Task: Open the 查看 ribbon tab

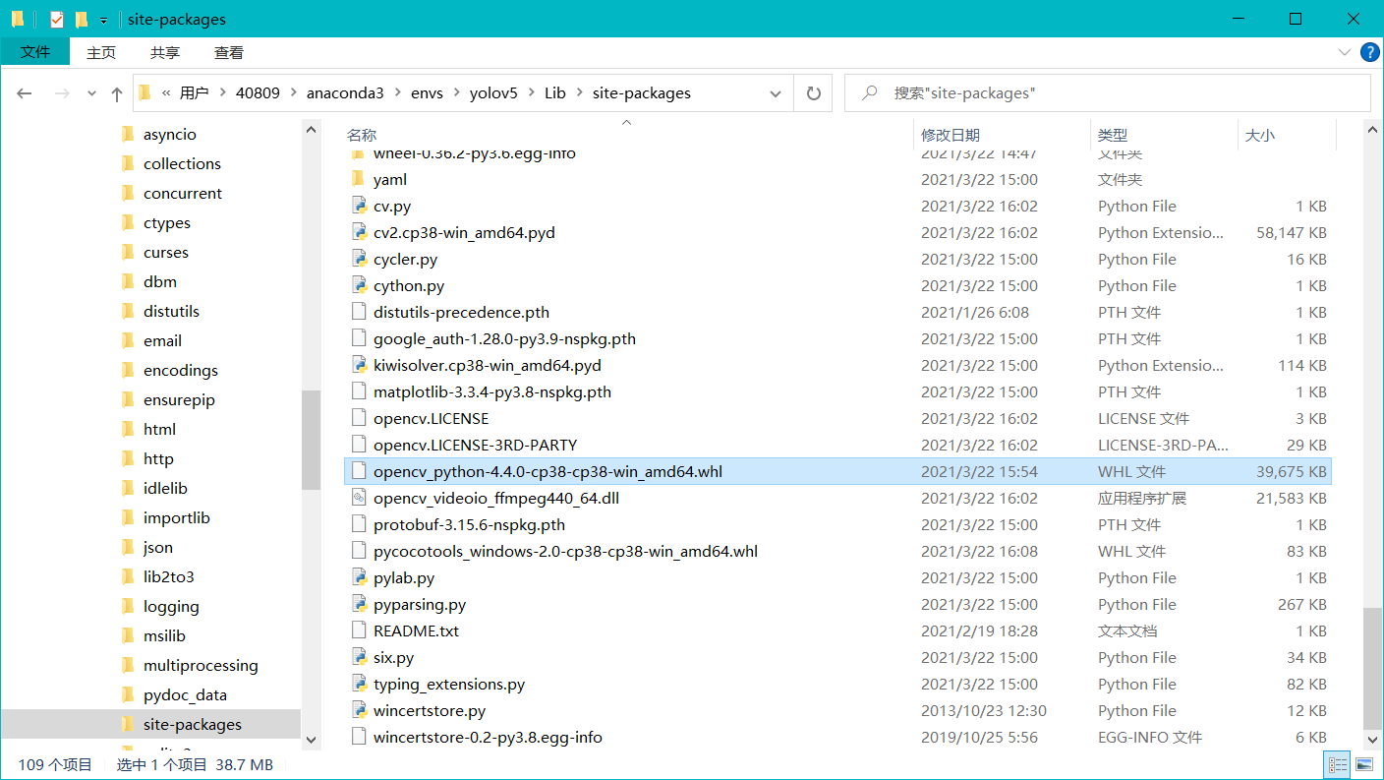Action: click(228, 52)
